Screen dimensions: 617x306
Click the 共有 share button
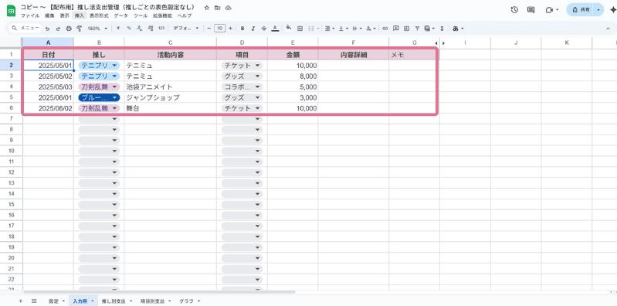click(581, 10)
